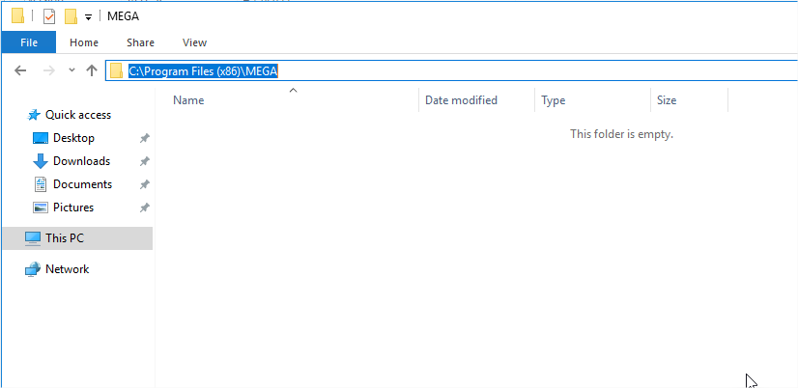
Task: Go up one folder level
Action: 92,70
